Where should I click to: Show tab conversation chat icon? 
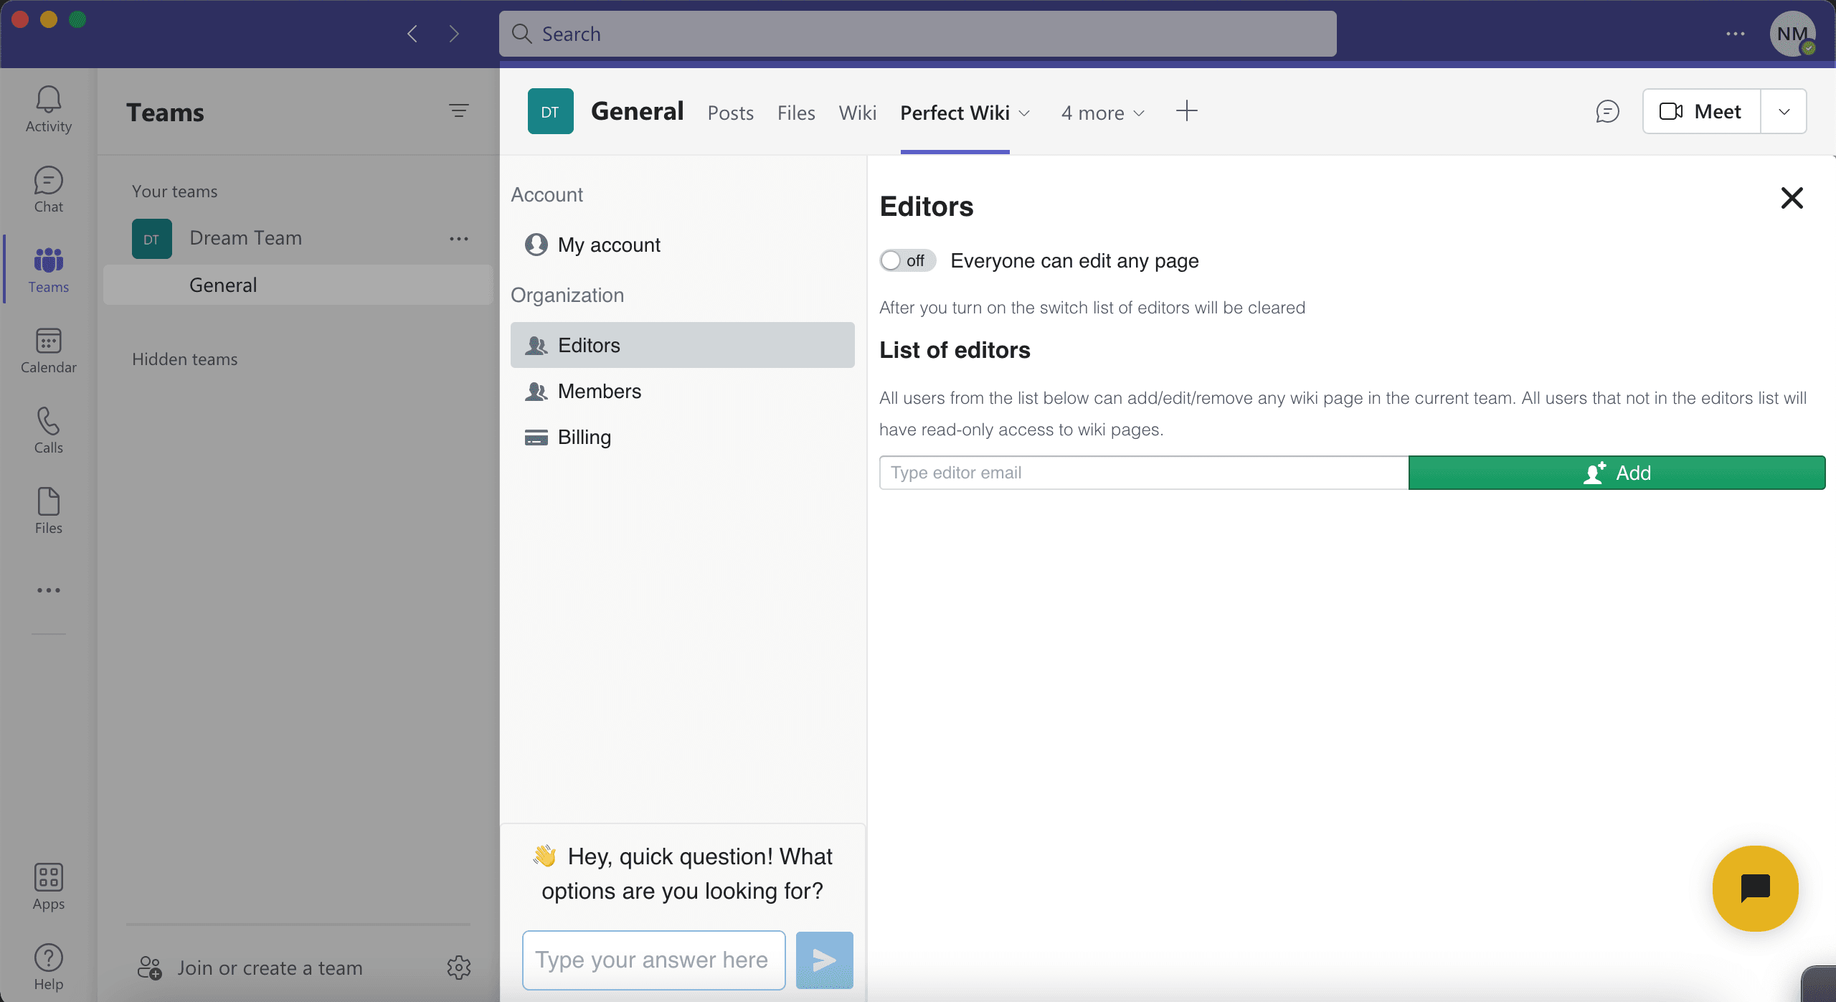[1607, 111]
